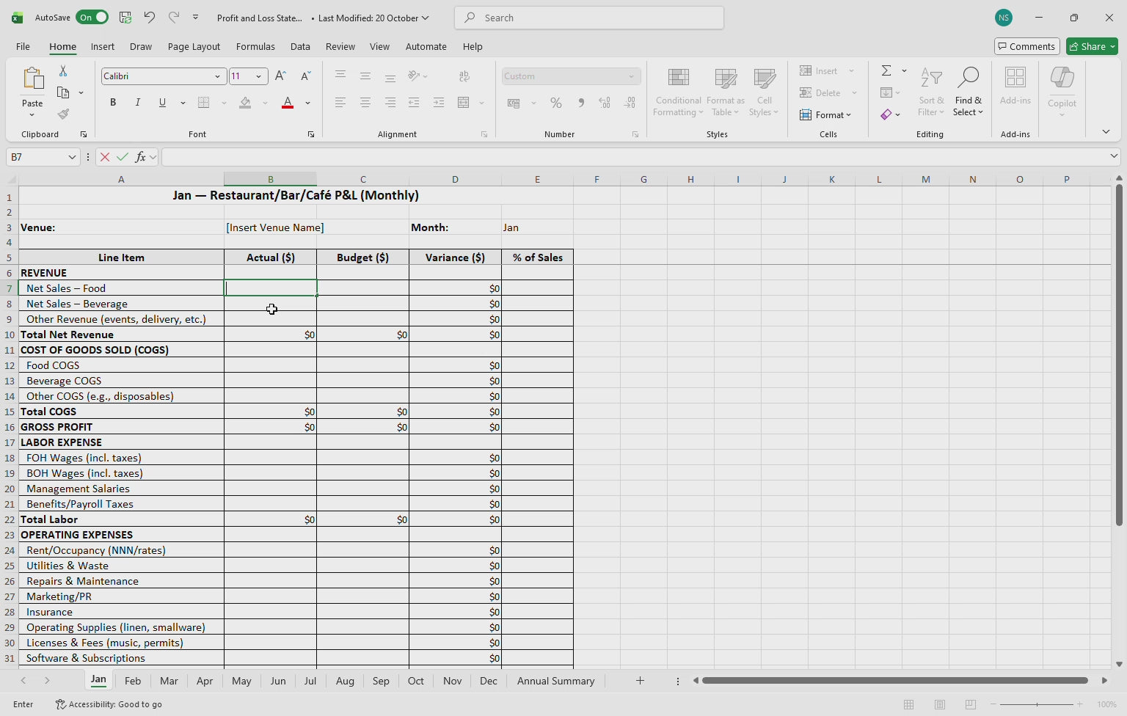This screenshot has height=716, width=1127.
Task: Toggle italic formatting
Action: (x=137, y=103)
